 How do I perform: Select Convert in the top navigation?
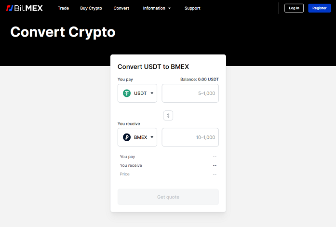point(121,8)
